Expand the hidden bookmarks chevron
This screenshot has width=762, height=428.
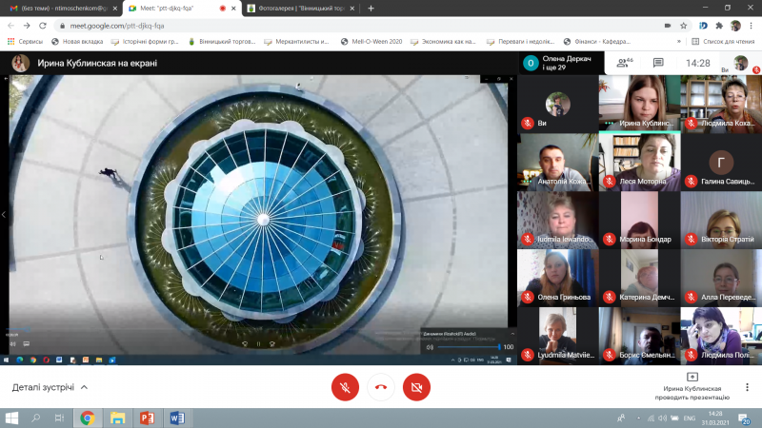tap(679, 42)
